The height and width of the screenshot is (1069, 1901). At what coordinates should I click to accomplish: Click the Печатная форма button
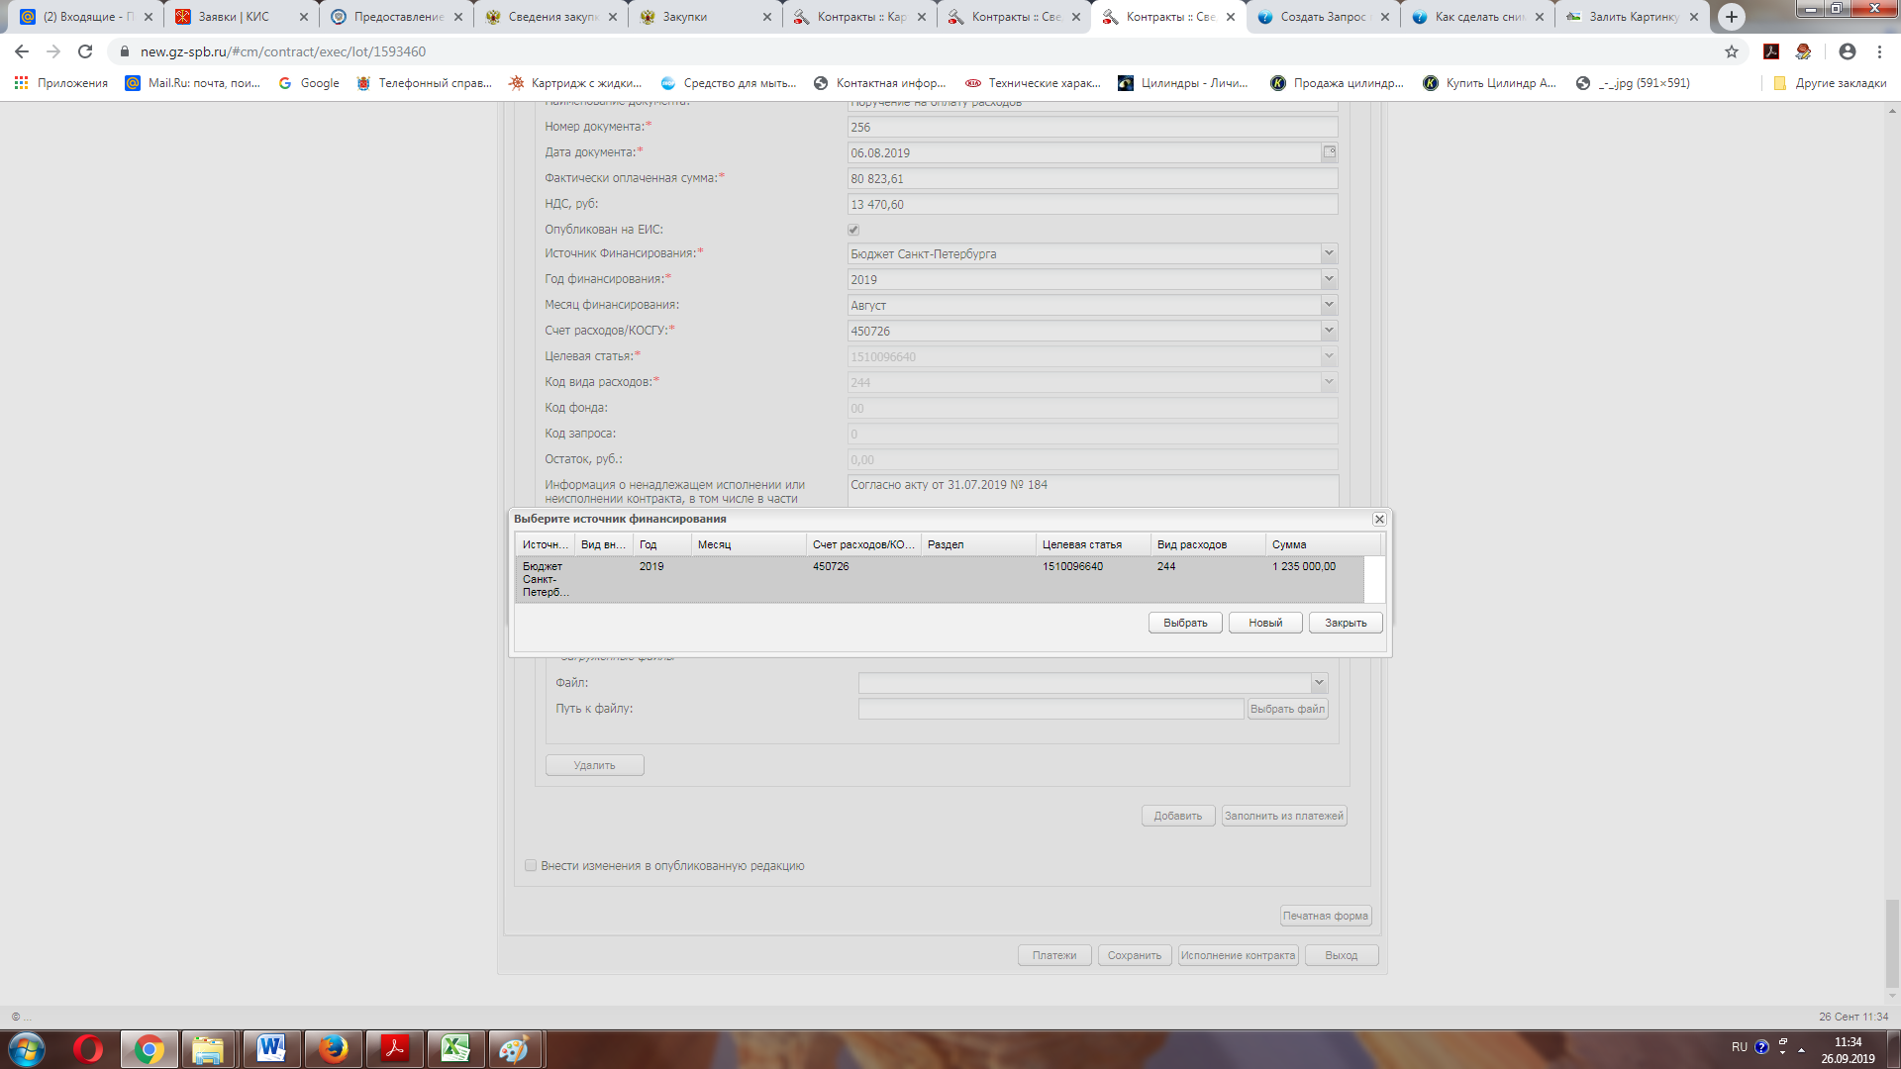[1326, 916]
